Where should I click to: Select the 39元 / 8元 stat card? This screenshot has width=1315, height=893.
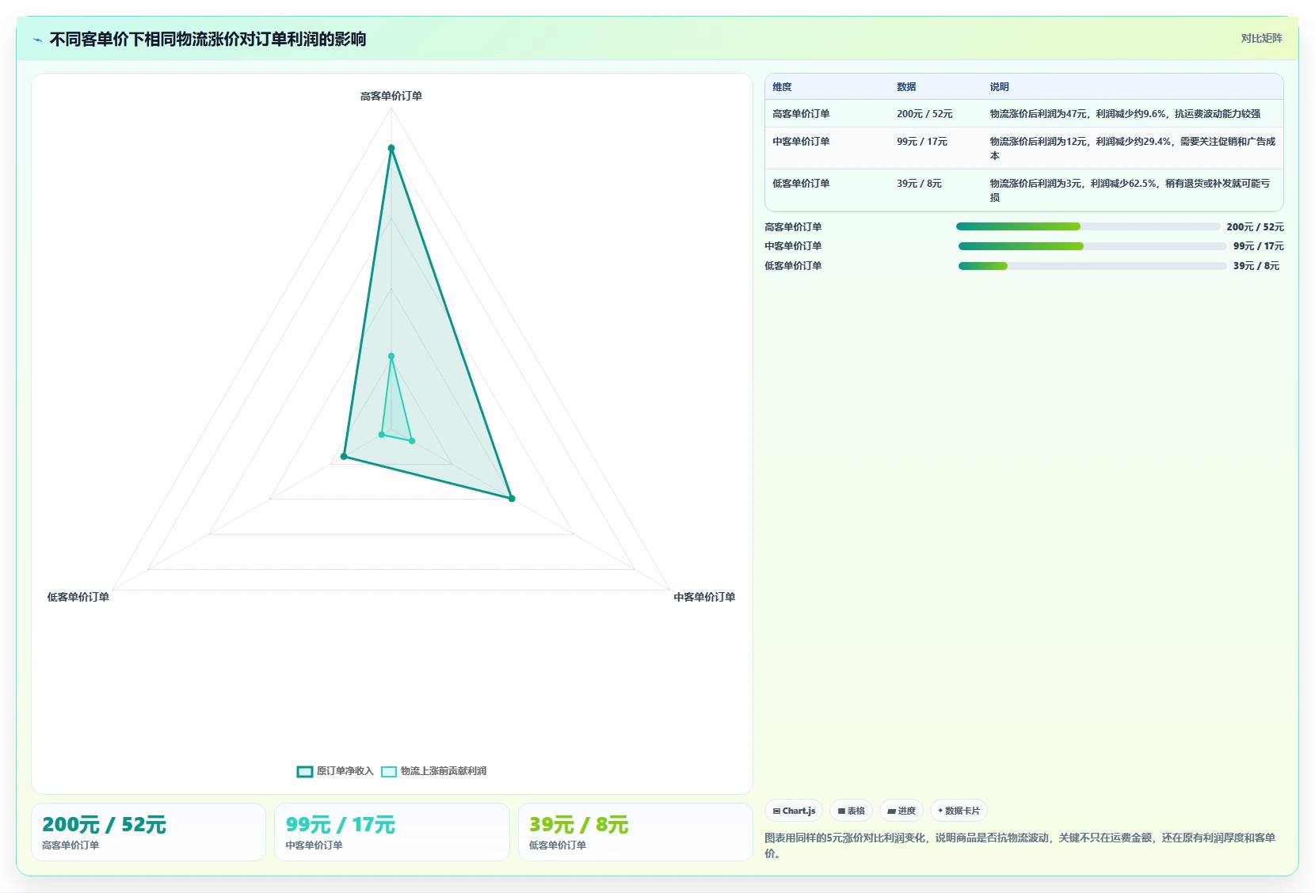pyautogui.click(x=635, y=832)
